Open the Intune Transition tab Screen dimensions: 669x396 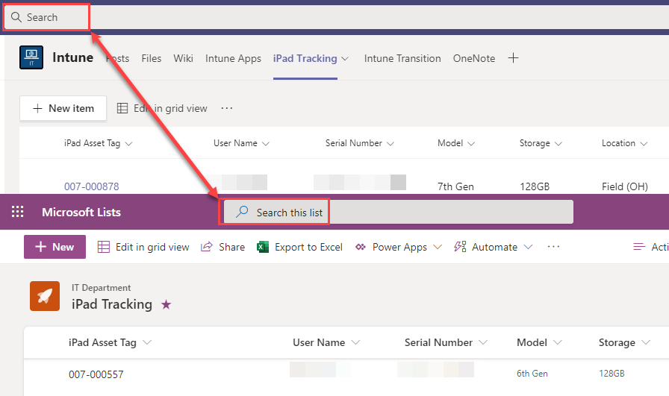[x=402, y=58]
